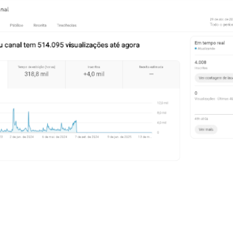Viewport: 233px width, 233px height.
Task: Click the Em tempo real heading
Action: click(x=210, y=43)
